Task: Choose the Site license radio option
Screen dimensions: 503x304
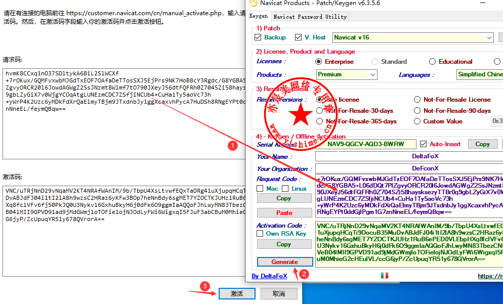Action: click(319, 100)
